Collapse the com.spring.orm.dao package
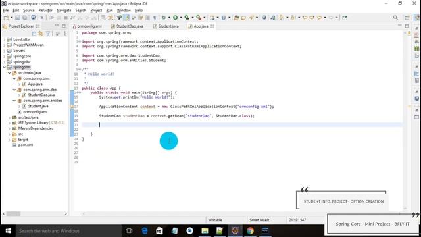The width and height of the screenshot is (421, 237). tap(14, 90)
